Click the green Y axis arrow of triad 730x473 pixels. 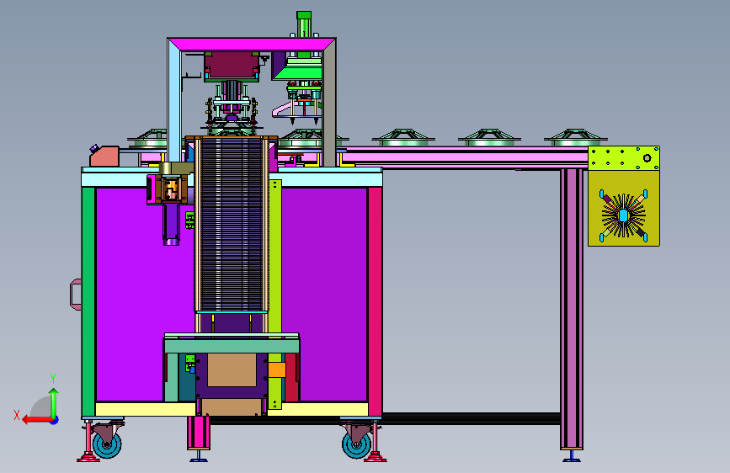(x=54, y=402)
